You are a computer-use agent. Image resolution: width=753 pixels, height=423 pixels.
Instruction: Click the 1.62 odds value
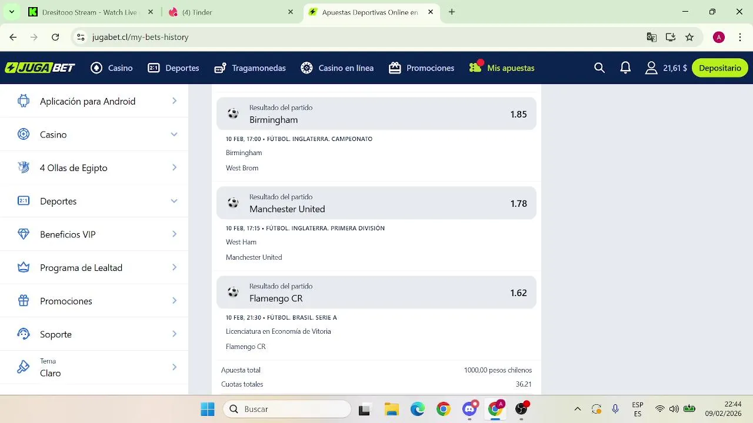tap(518, 293)
